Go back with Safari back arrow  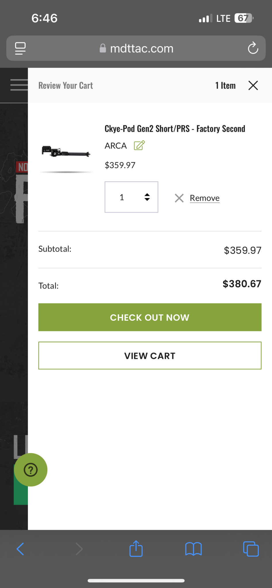tap(20, 549)
